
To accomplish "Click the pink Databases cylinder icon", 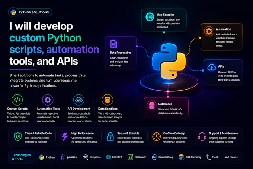I will (x=152, y=105).
